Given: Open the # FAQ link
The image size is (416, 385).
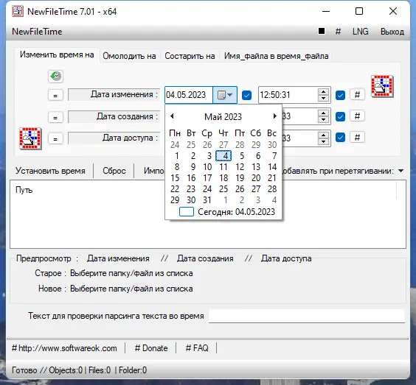Looking at the screenshot, I should [197, 348].
